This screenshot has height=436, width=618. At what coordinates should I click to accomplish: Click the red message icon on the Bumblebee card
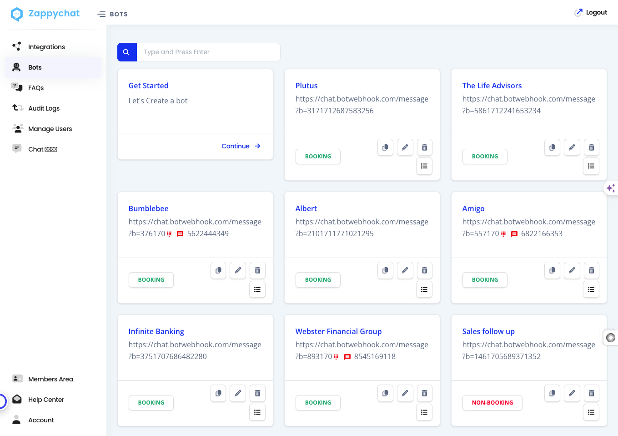tap(180, 234)
